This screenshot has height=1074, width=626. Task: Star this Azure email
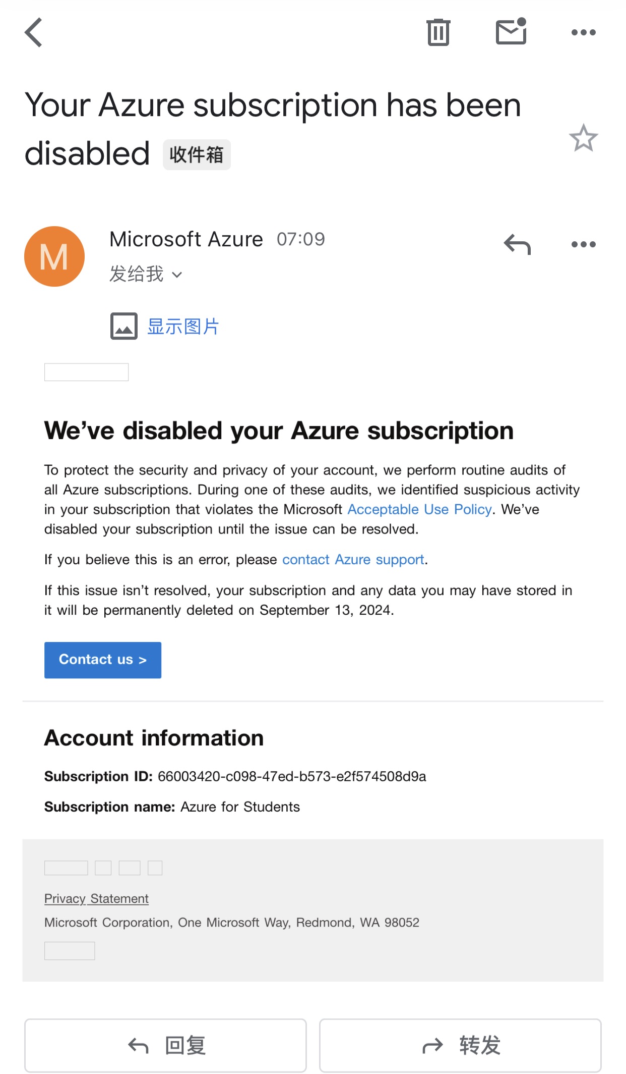pyautogui.click(x=583, y=138)
